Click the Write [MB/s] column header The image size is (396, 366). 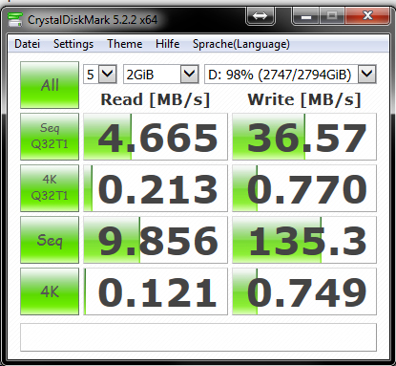(x=304, y=99)
